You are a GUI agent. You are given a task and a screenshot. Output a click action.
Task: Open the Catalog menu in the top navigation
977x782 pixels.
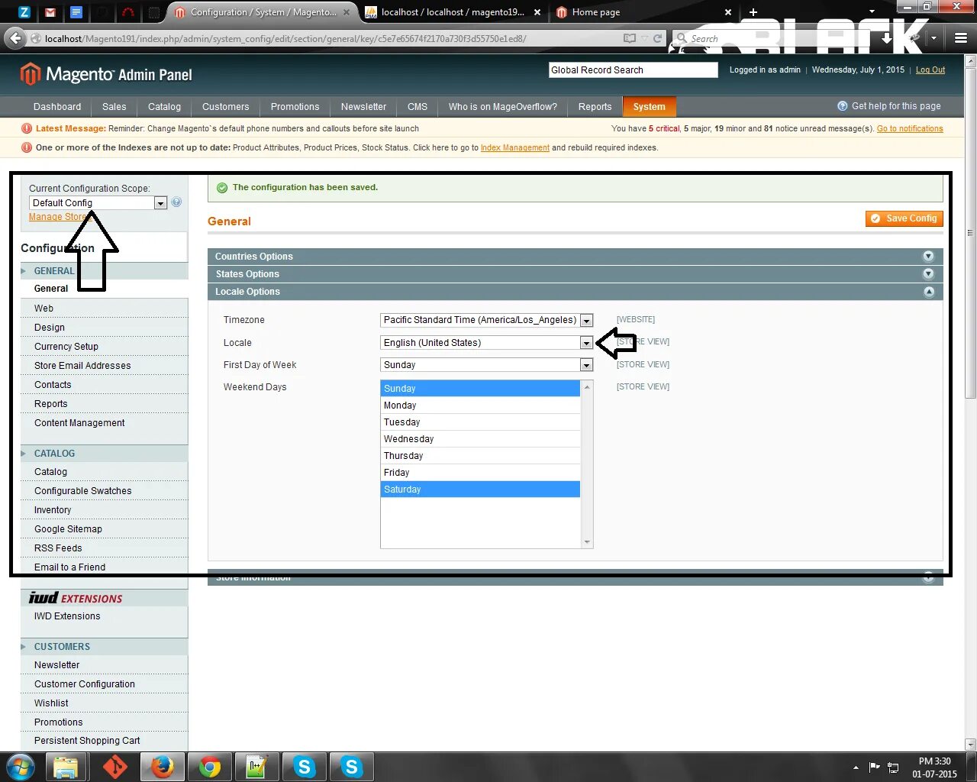tap(164, 107)
